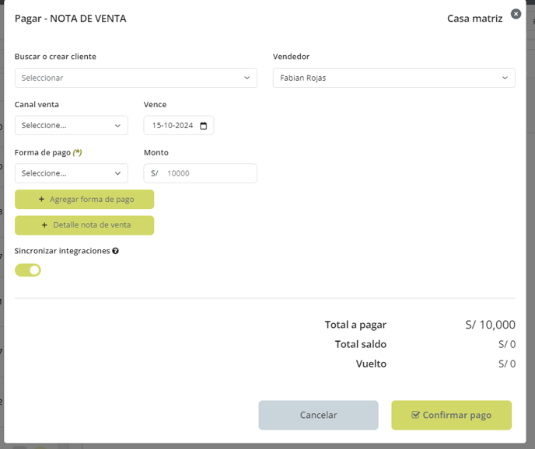Click the S/ currency prefix in Monto
Viewport: 535px width, 449px height.
[154, 173]
